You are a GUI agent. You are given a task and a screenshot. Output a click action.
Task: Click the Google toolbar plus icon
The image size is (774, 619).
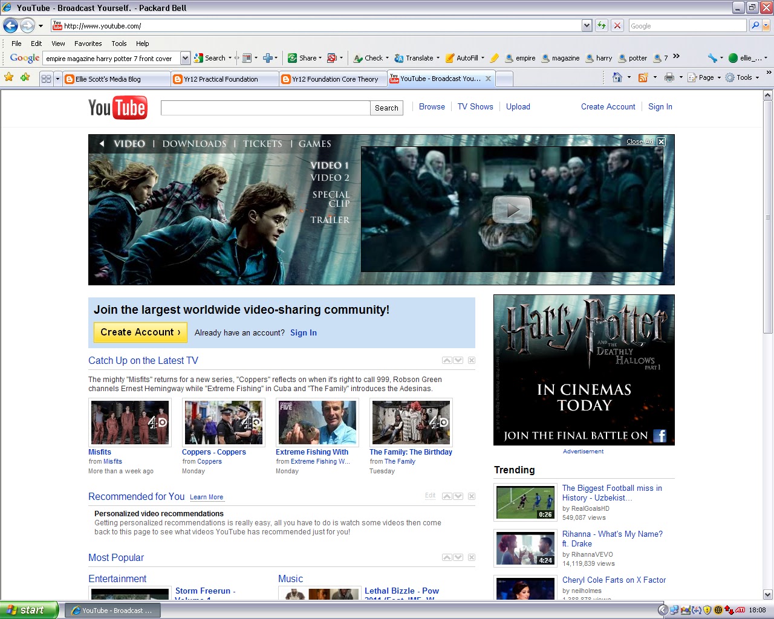267,58
